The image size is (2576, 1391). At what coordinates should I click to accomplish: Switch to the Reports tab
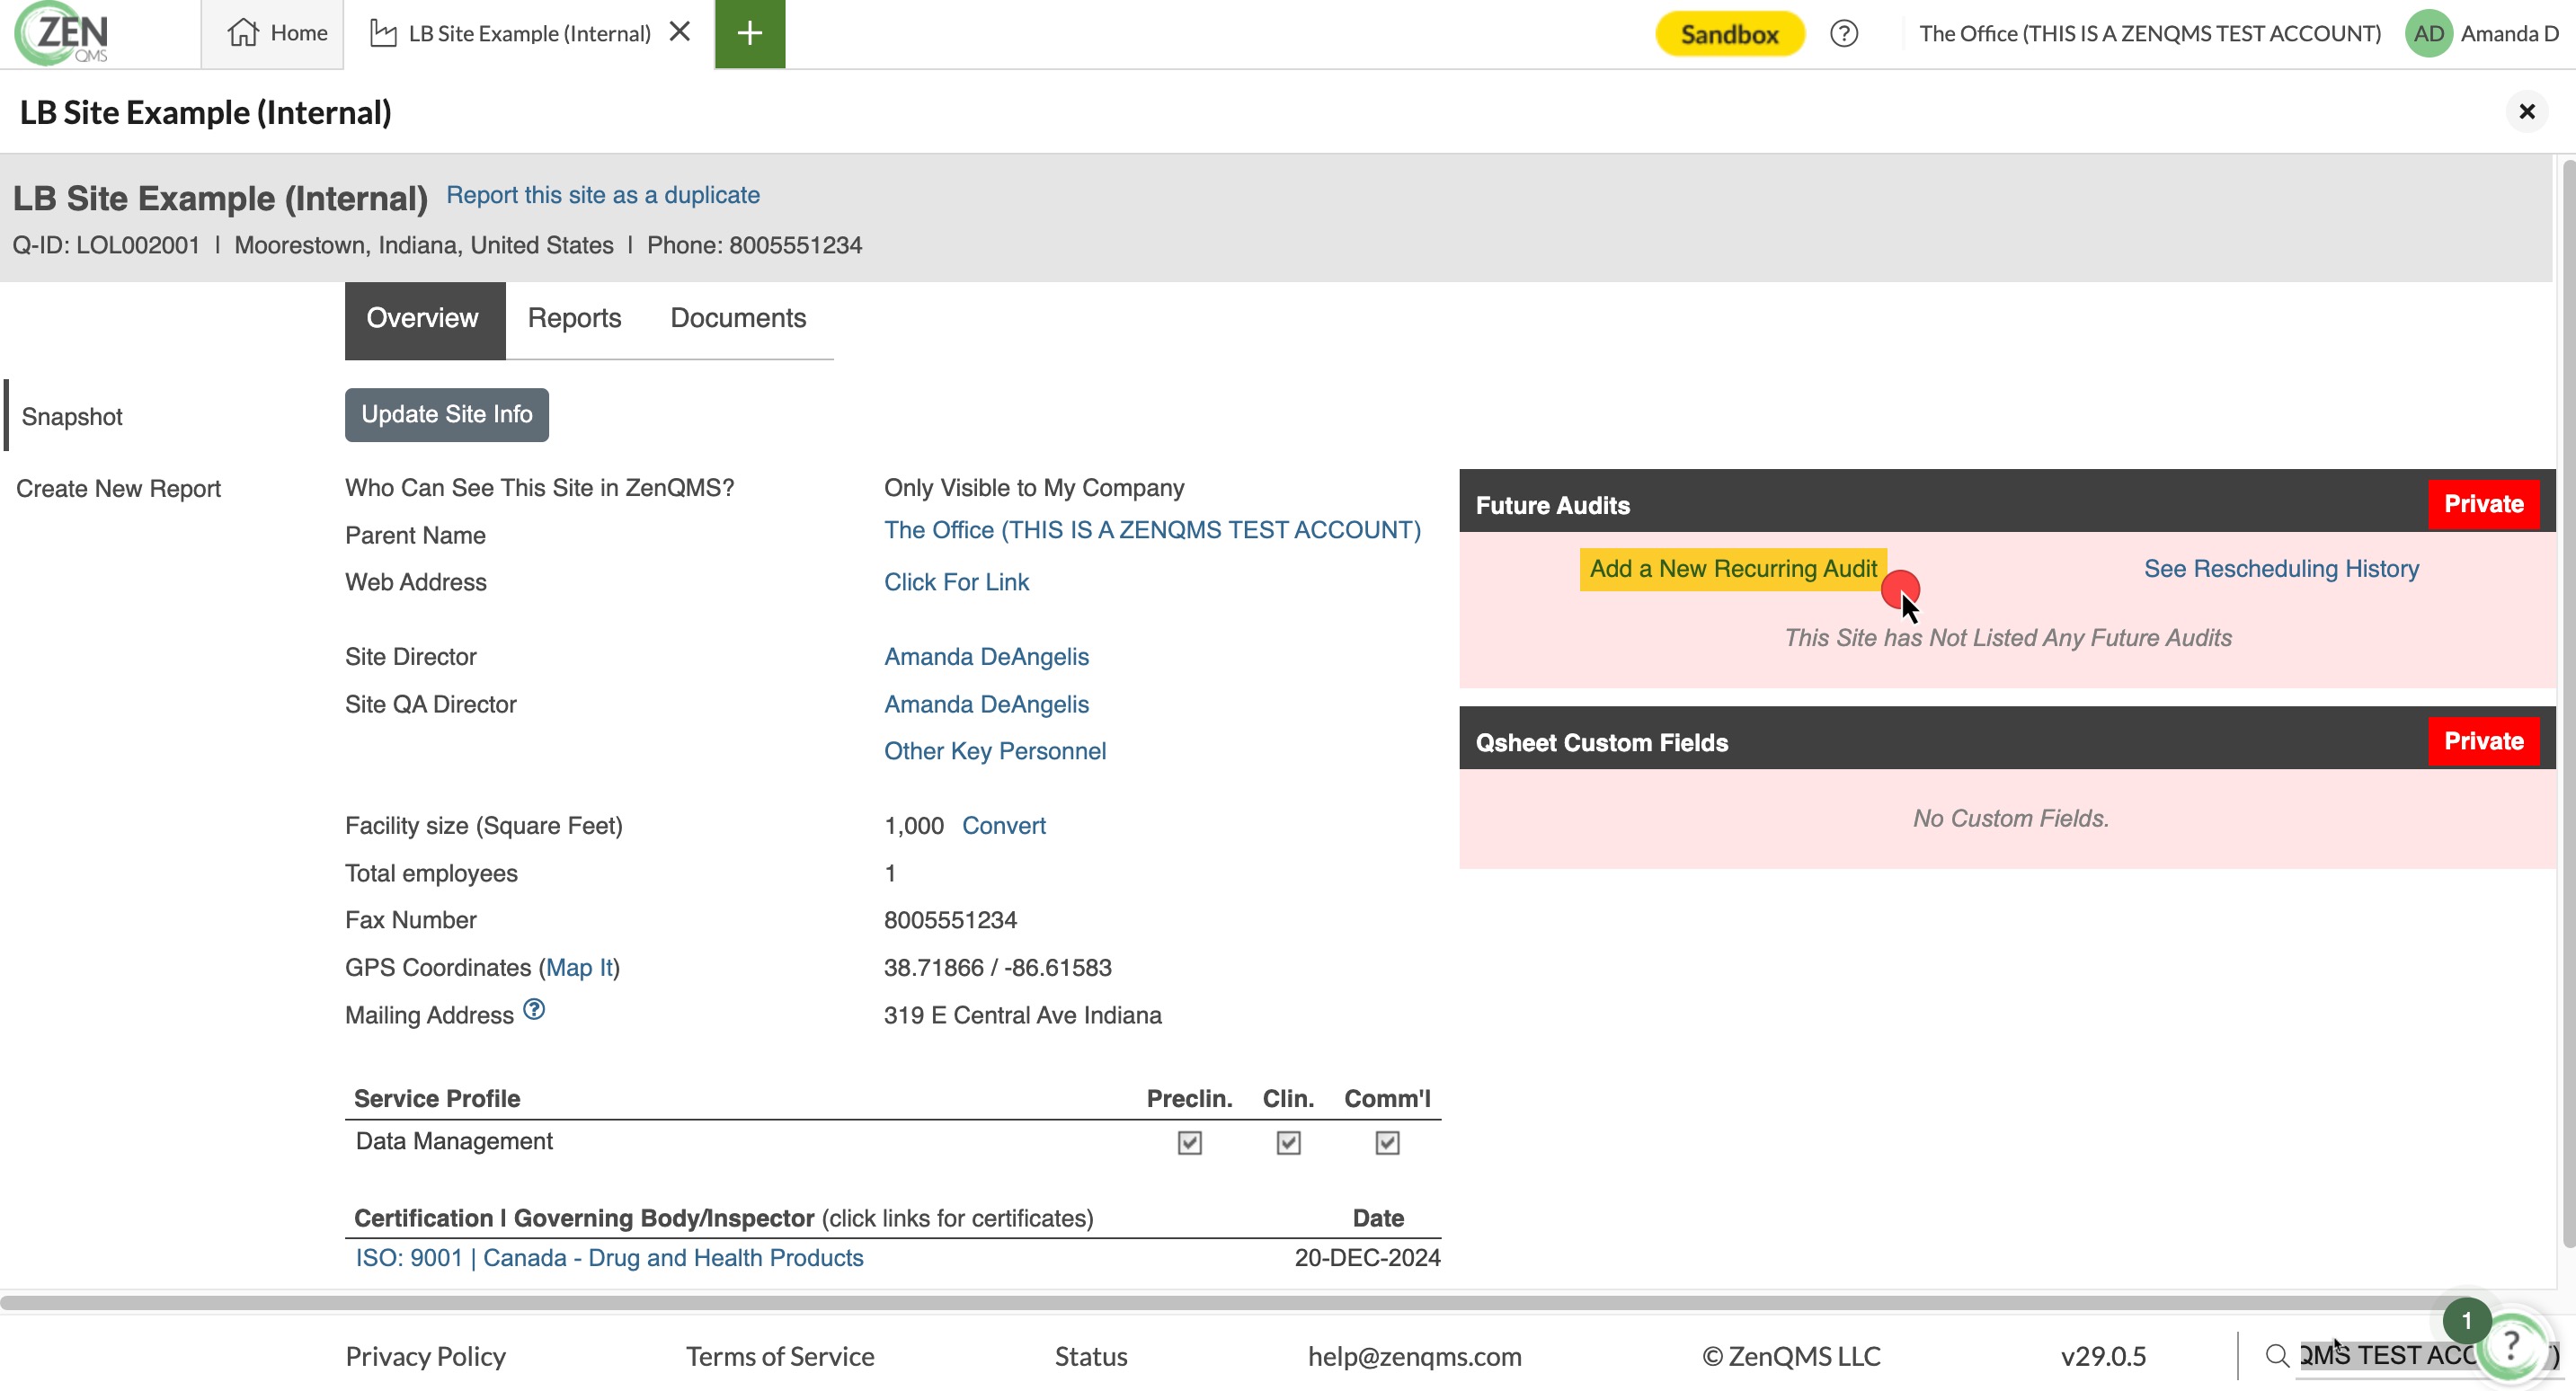[x=574, y=319]
